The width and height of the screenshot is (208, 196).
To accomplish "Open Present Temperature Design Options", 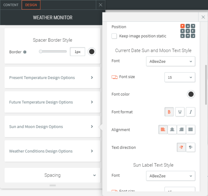I will point(52,78).
